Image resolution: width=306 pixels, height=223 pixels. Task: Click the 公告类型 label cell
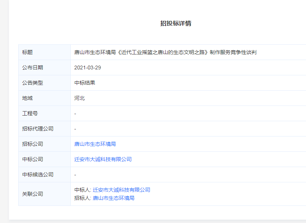pyautogui.click(x=32, y=83)
